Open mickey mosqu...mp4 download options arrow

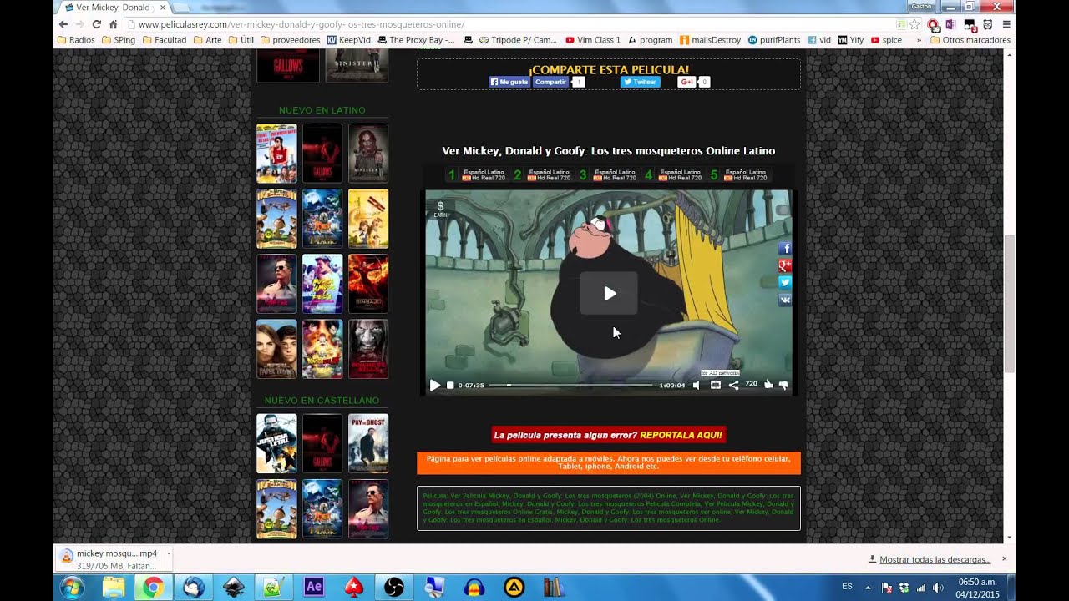tap(169, 553)
